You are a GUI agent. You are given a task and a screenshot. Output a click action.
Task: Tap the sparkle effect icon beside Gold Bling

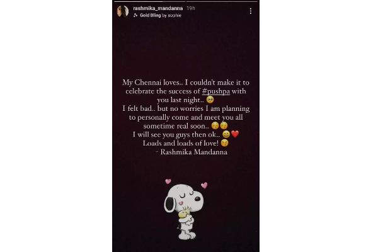tap(135, 15)
